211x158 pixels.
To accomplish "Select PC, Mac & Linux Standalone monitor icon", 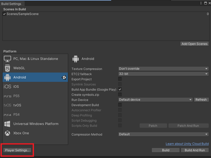I will [x=7, y=59].
